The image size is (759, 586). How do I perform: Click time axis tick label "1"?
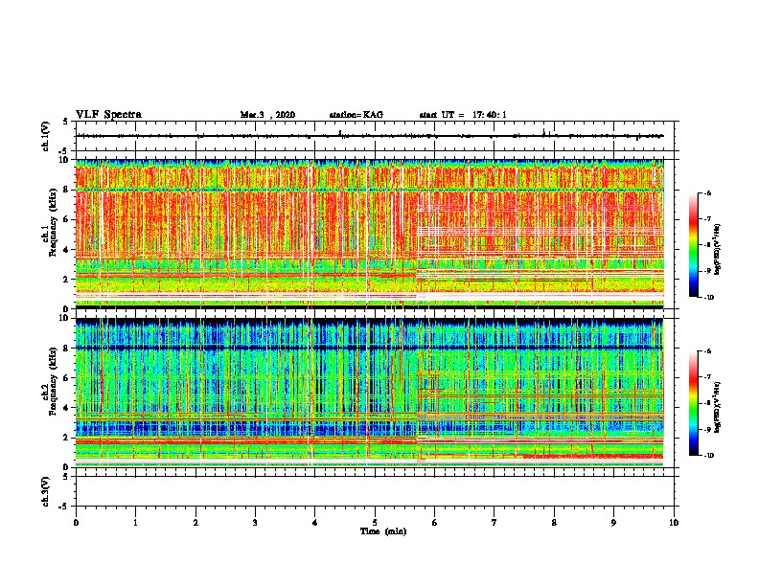(135, 523)
